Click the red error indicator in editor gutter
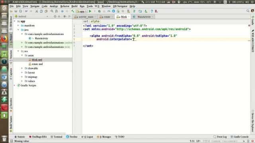255x143 pixels. pyautogui.click(x=249, y=25)
